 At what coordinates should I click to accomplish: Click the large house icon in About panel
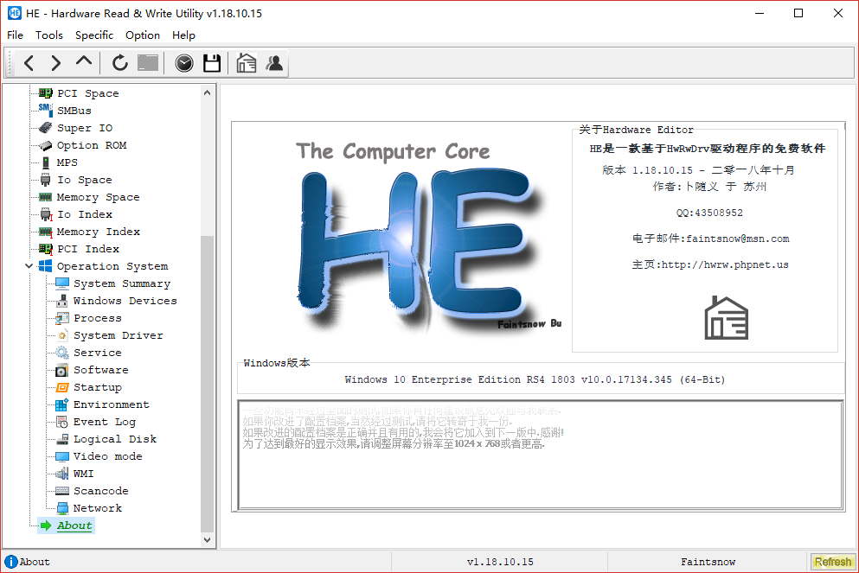[726, 317]
